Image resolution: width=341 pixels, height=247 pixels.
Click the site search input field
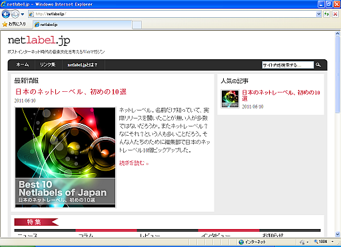click(x=288, y=65)
